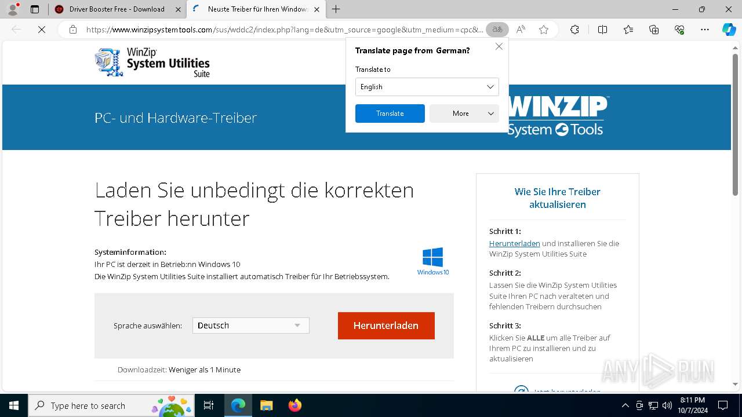The width and height of the screenshot is (742, 417).
Task: Open Task View from taskbar
Action: (209, 405)
